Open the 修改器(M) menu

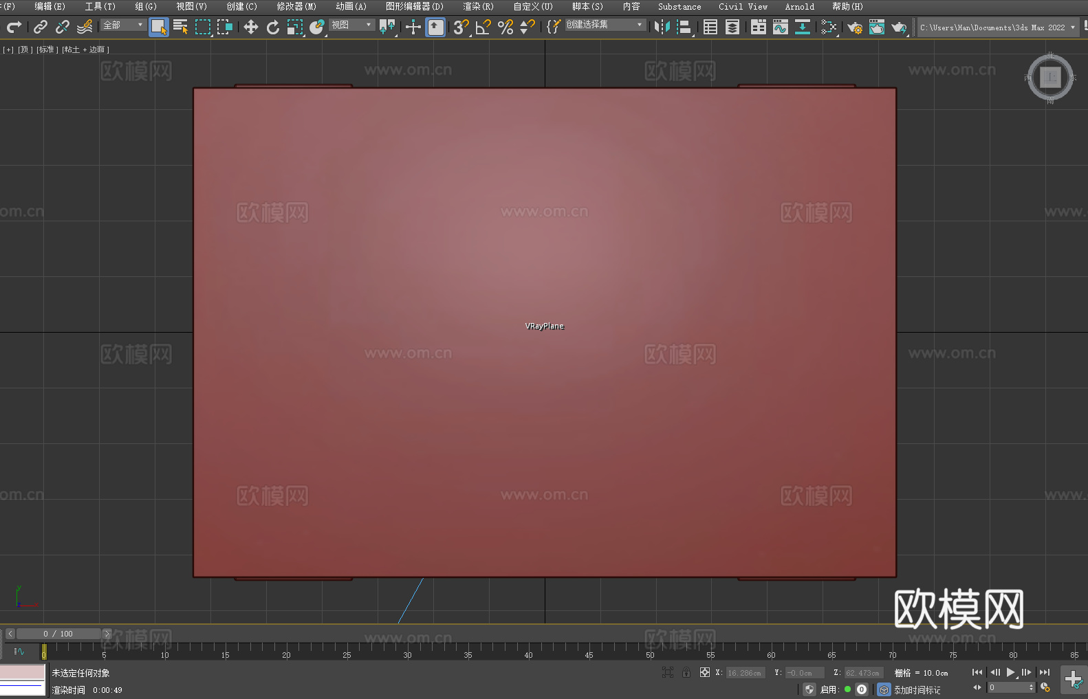[x=296, y=6]
